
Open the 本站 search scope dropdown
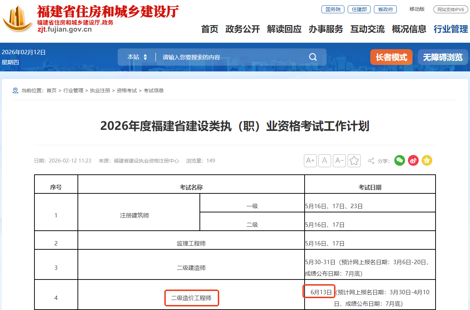[x=138, y=57]
